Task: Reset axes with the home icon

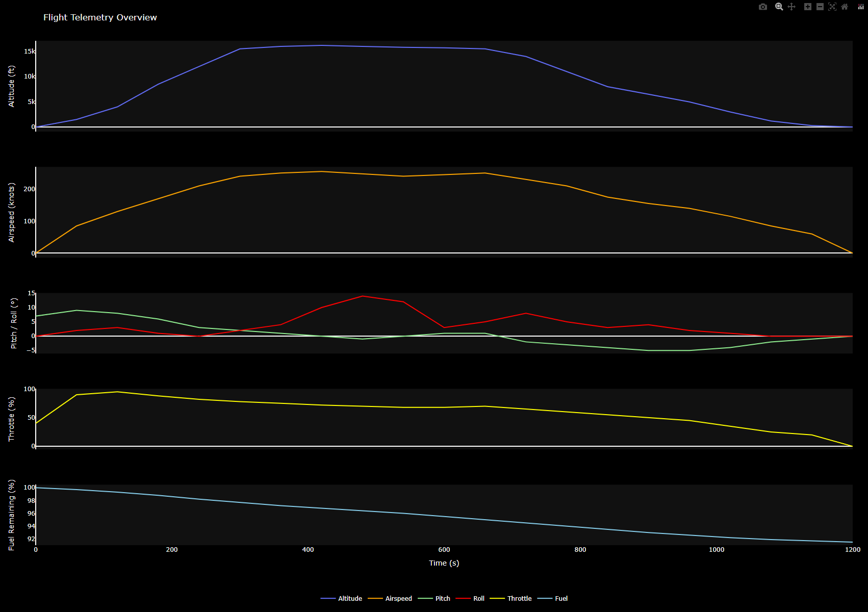Action: pyautogui.click(x=845, y=7)
